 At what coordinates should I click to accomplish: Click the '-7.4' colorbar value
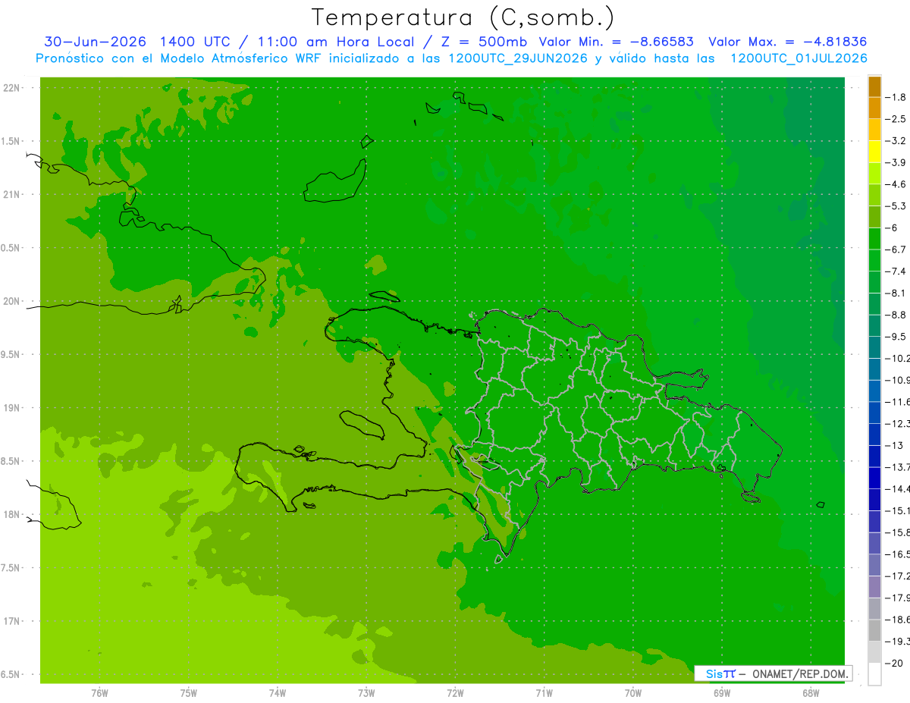click(x=896, y=271)
